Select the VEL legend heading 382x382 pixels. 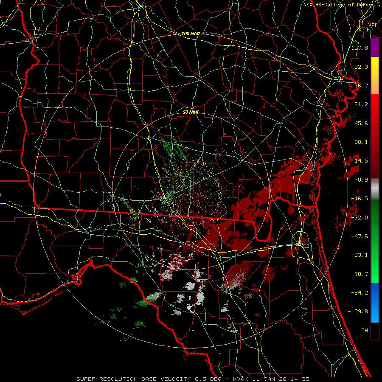[373, 25]
